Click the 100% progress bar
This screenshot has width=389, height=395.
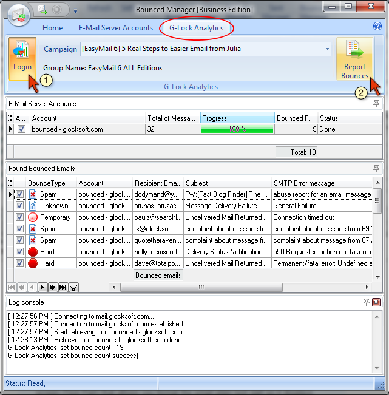tap(237, 129)
